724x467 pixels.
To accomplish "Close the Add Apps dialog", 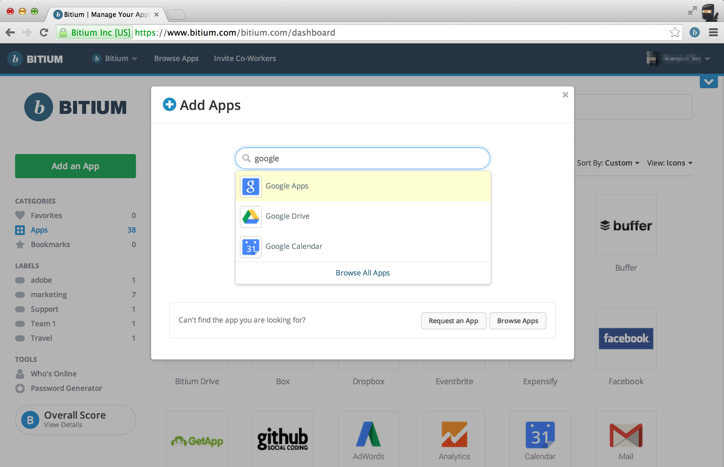I will pyautogui.click(x=565, y=95).
